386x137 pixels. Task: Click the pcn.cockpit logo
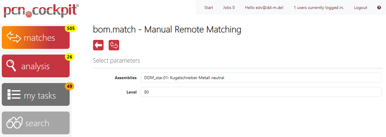tap(41, 10)
